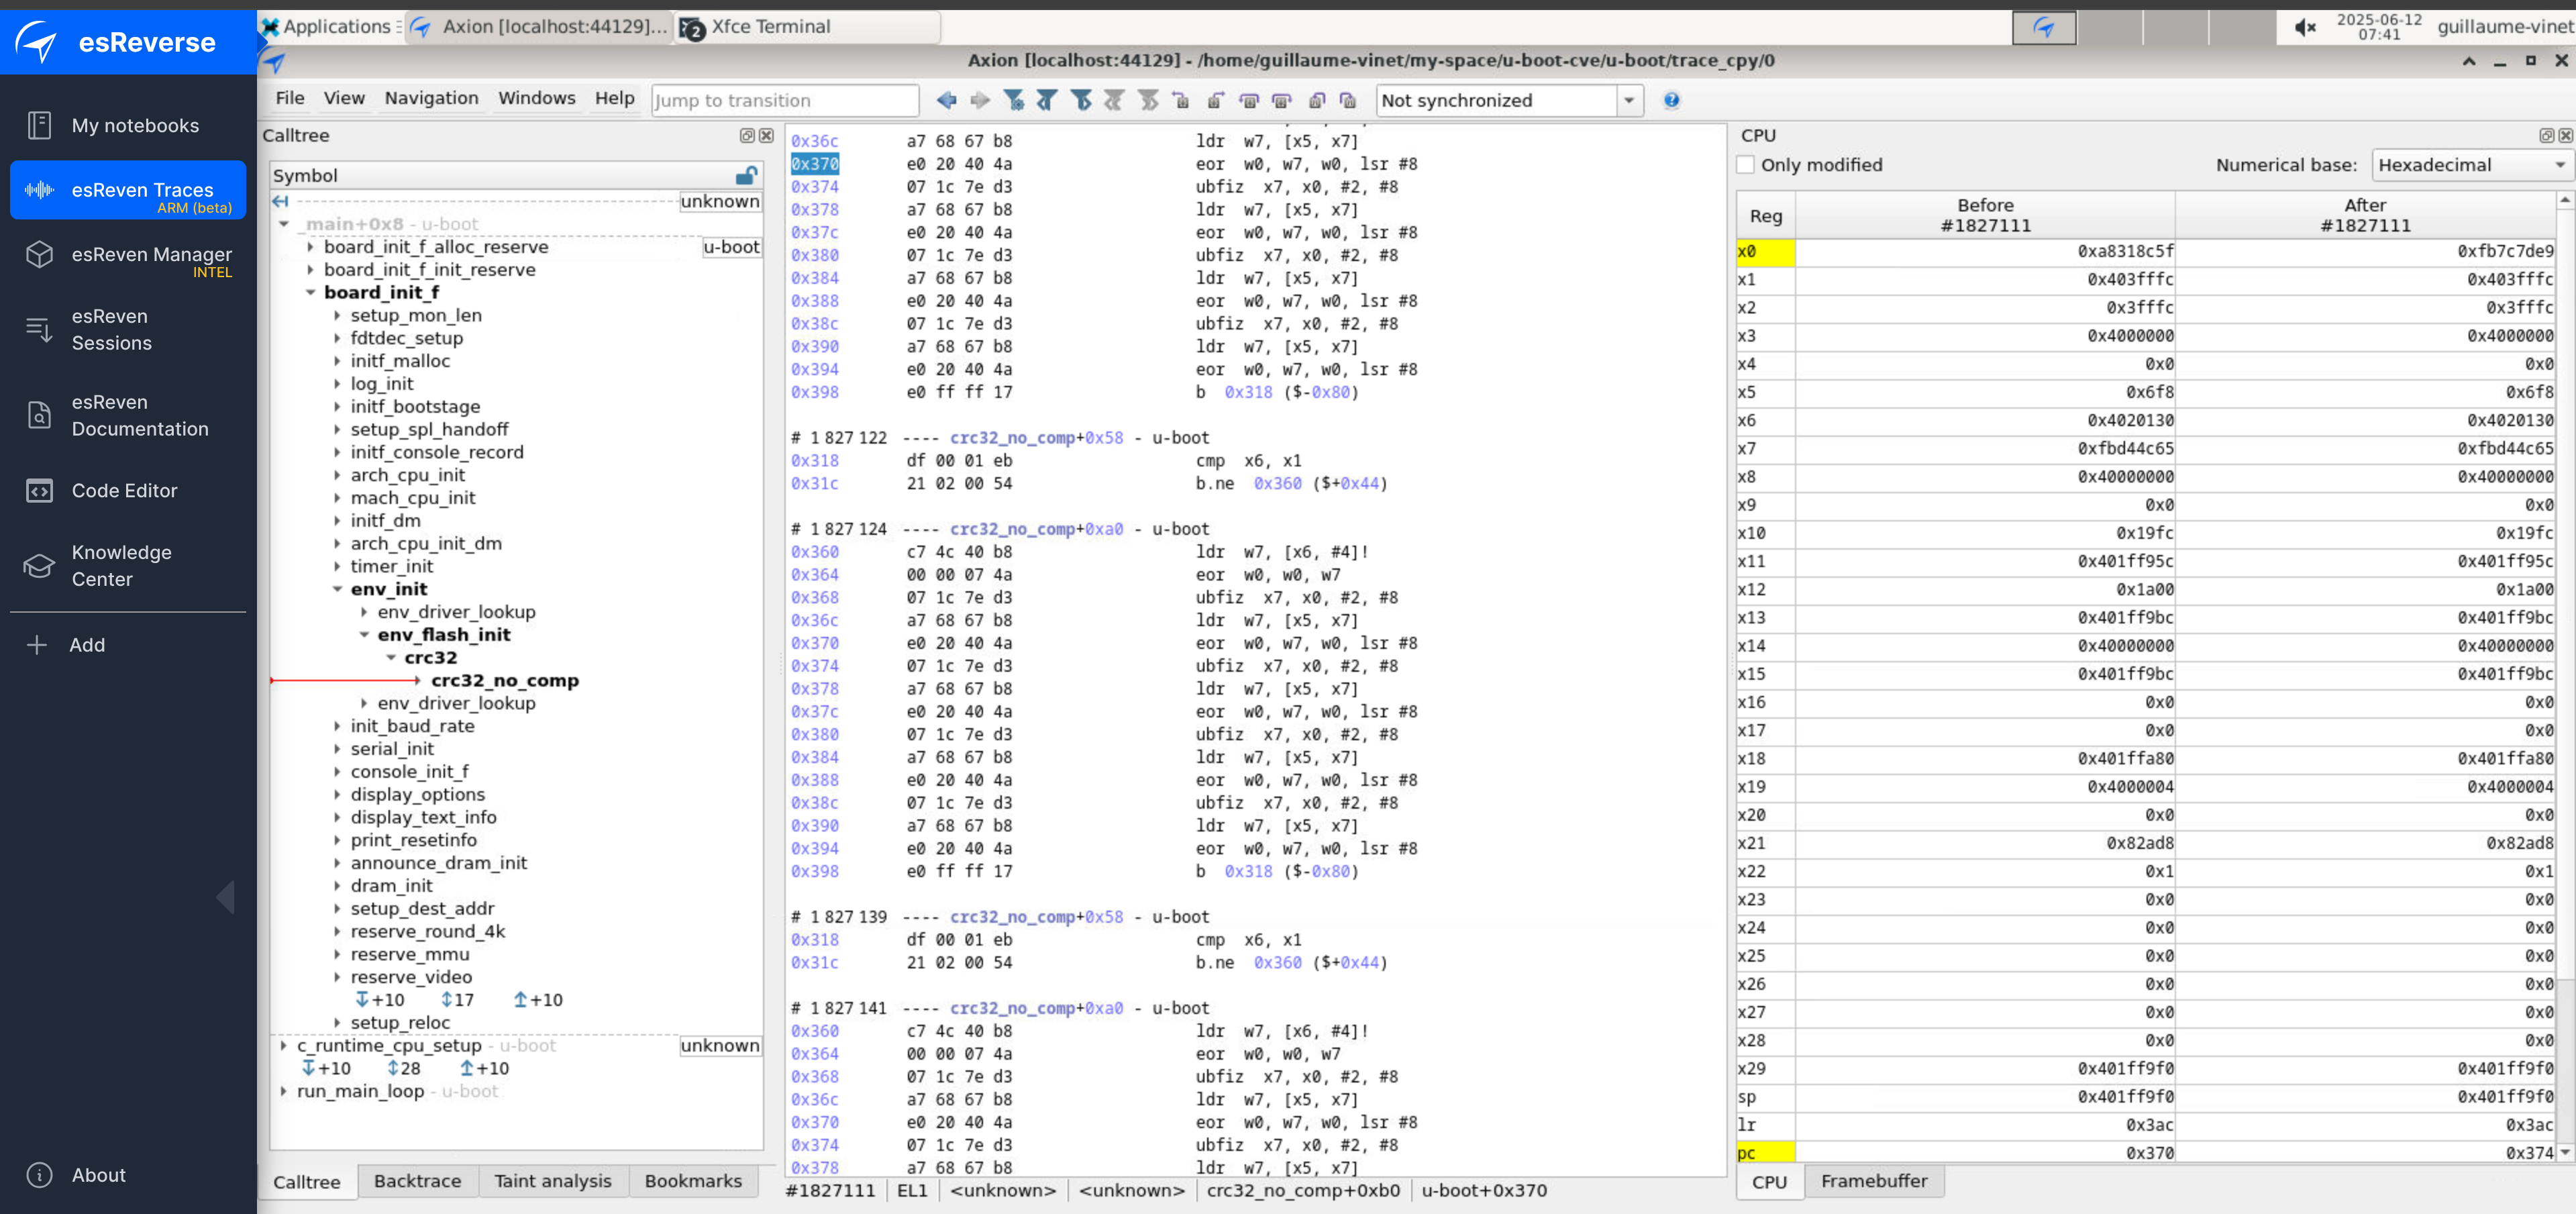Viewport: 2576px width, 1214px height.
Task: Collapse the env_init tree node
Action: (337, 589)
